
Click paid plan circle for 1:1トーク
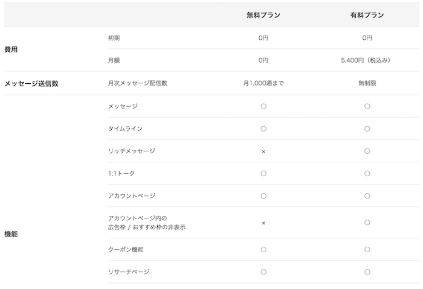point(367,173)
